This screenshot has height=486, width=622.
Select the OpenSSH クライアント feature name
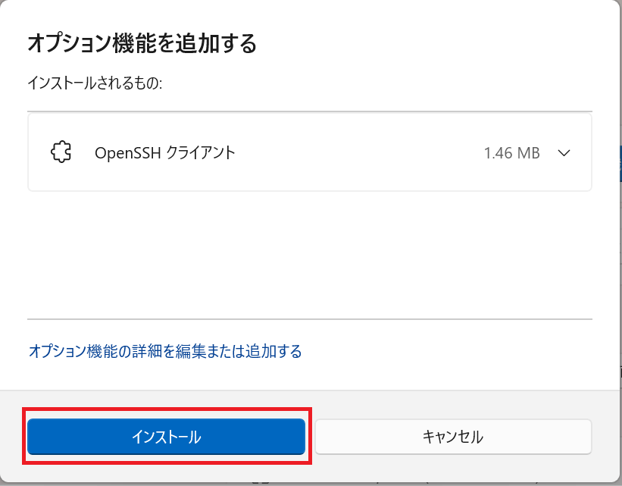tap(164, 152)
